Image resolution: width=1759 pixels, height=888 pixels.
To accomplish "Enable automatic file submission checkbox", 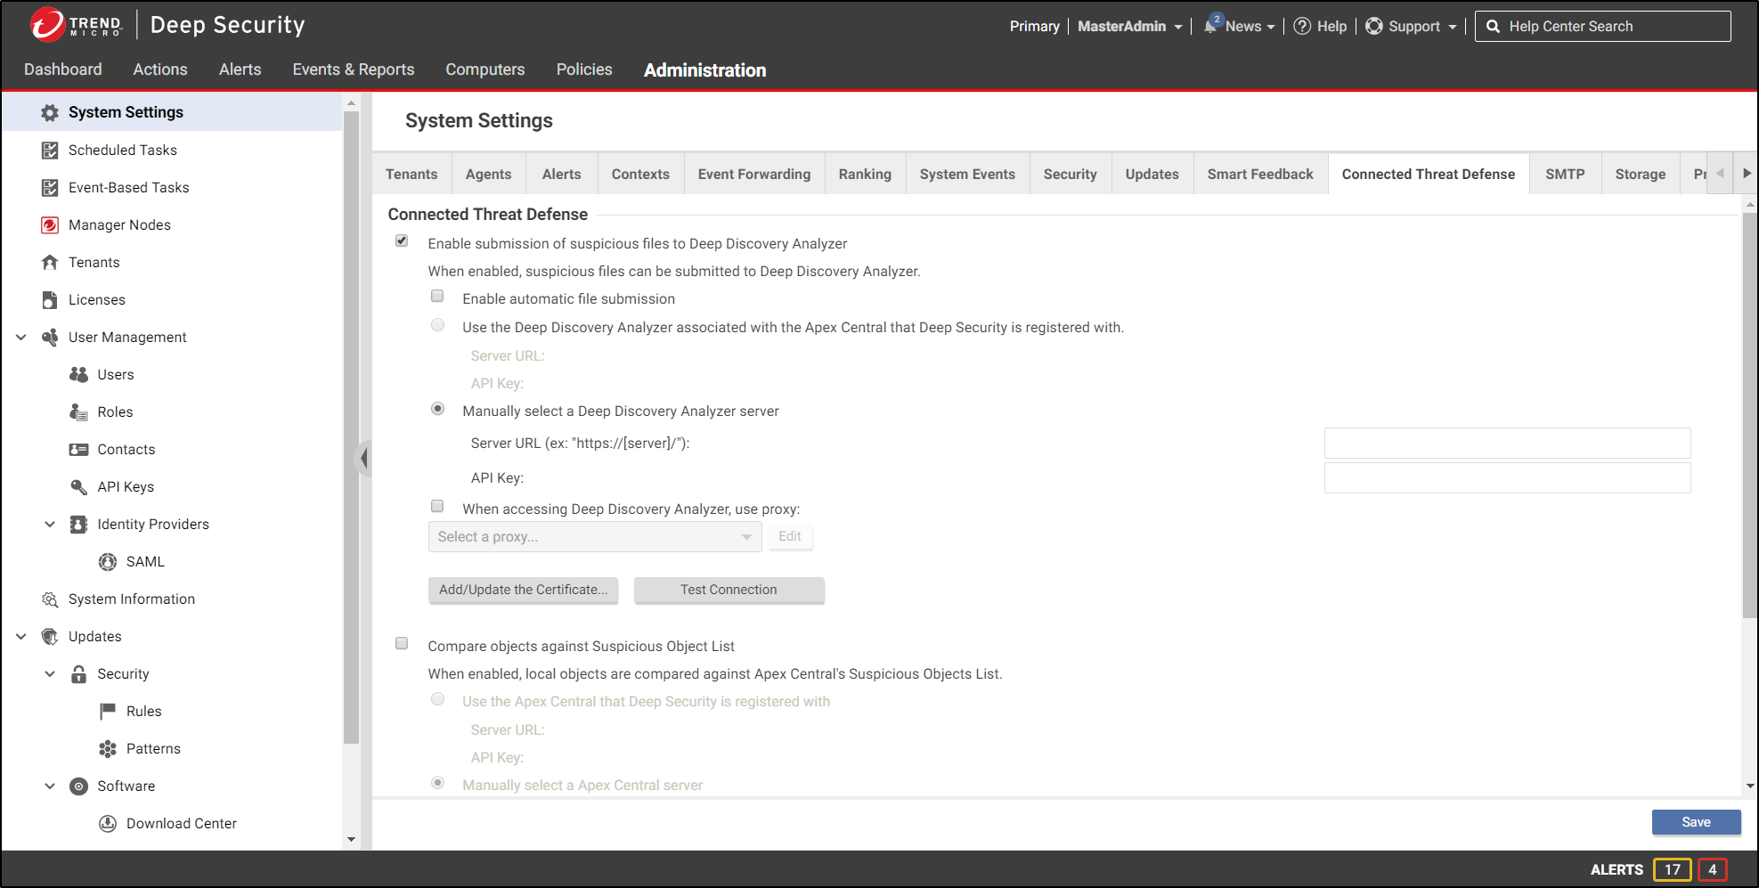I will point(437,297).
